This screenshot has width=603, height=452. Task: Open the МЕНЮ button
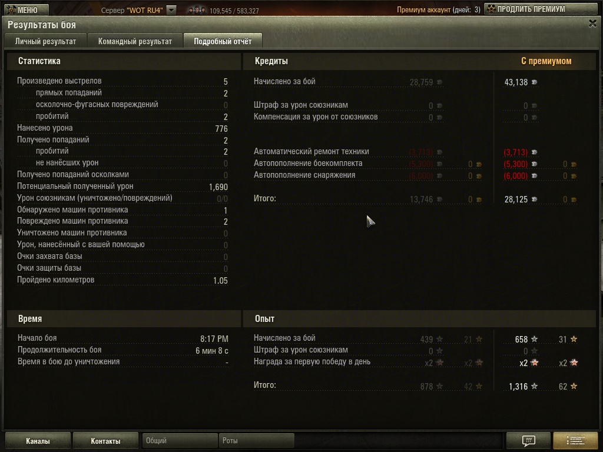click(x=27, y=9)
